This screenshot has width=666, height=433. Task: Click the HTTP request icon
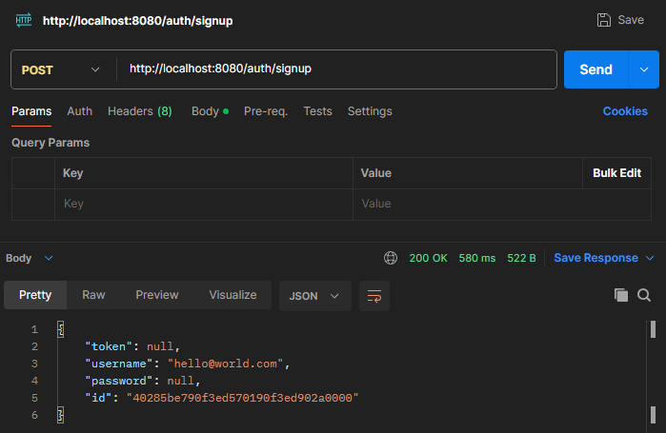point(24,20)
